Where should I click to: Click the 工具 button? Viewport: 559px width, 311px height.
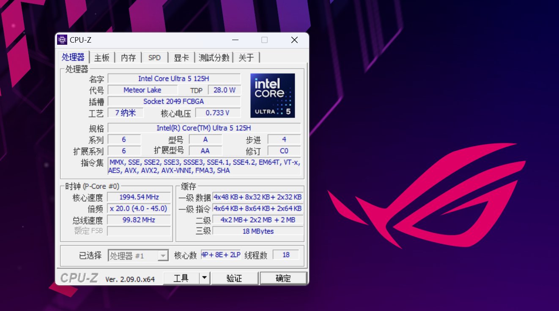tap(181, 278)
